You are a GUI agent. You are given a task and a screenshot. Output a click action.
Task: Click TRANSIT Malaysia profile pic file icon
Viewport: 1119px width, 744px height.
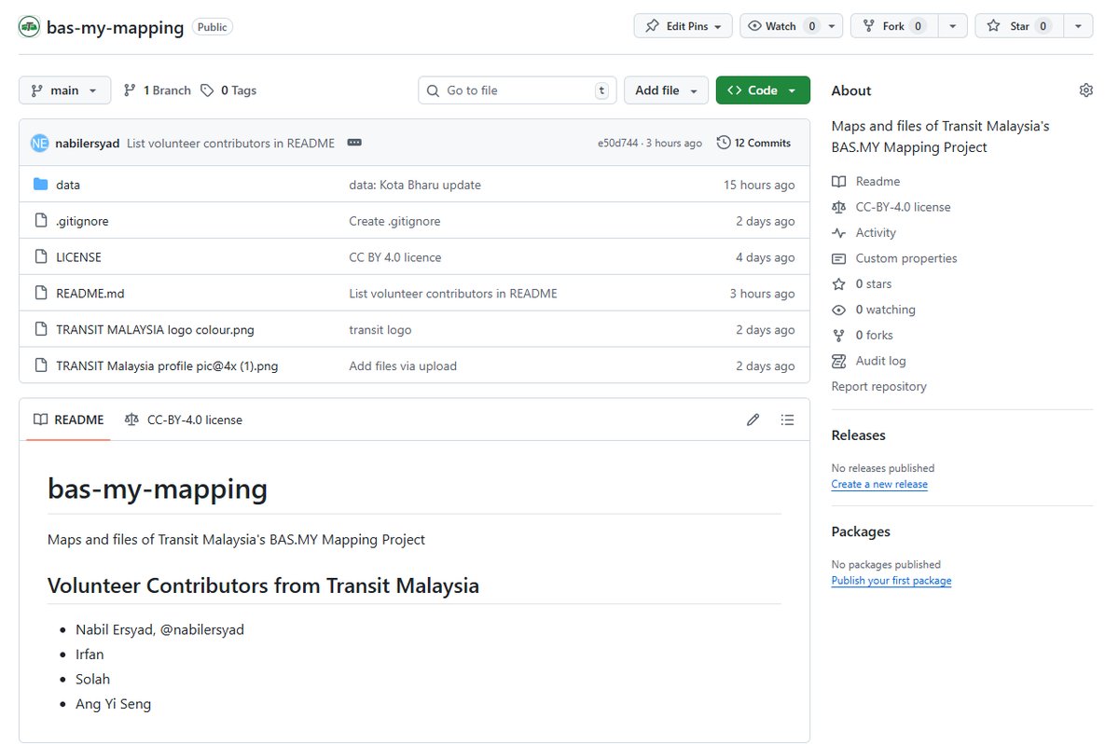(40, 366)
